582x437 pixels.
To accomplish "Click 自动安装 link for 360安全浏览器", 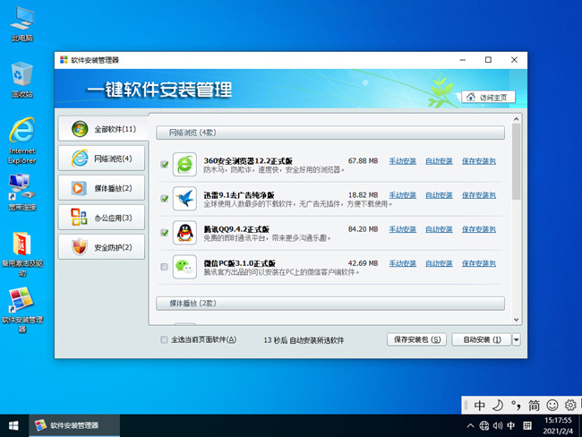I will (439, 161).
